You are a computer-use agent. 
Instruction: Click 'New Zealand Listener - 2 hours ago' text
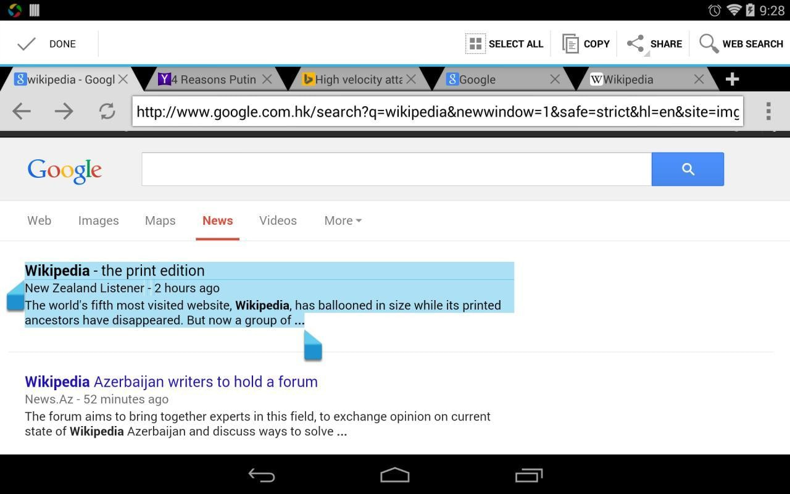click(122, 288)
